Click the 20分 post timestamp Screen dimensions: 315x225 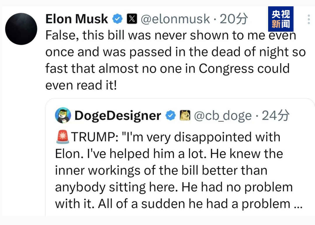(234, 19)
